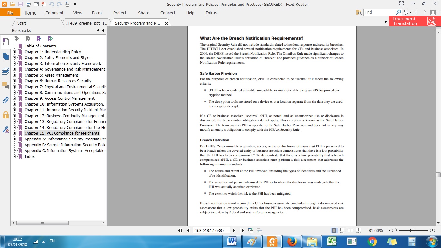Enable continuous page display mode
The image size is (441, 248).
pos(342,230)
